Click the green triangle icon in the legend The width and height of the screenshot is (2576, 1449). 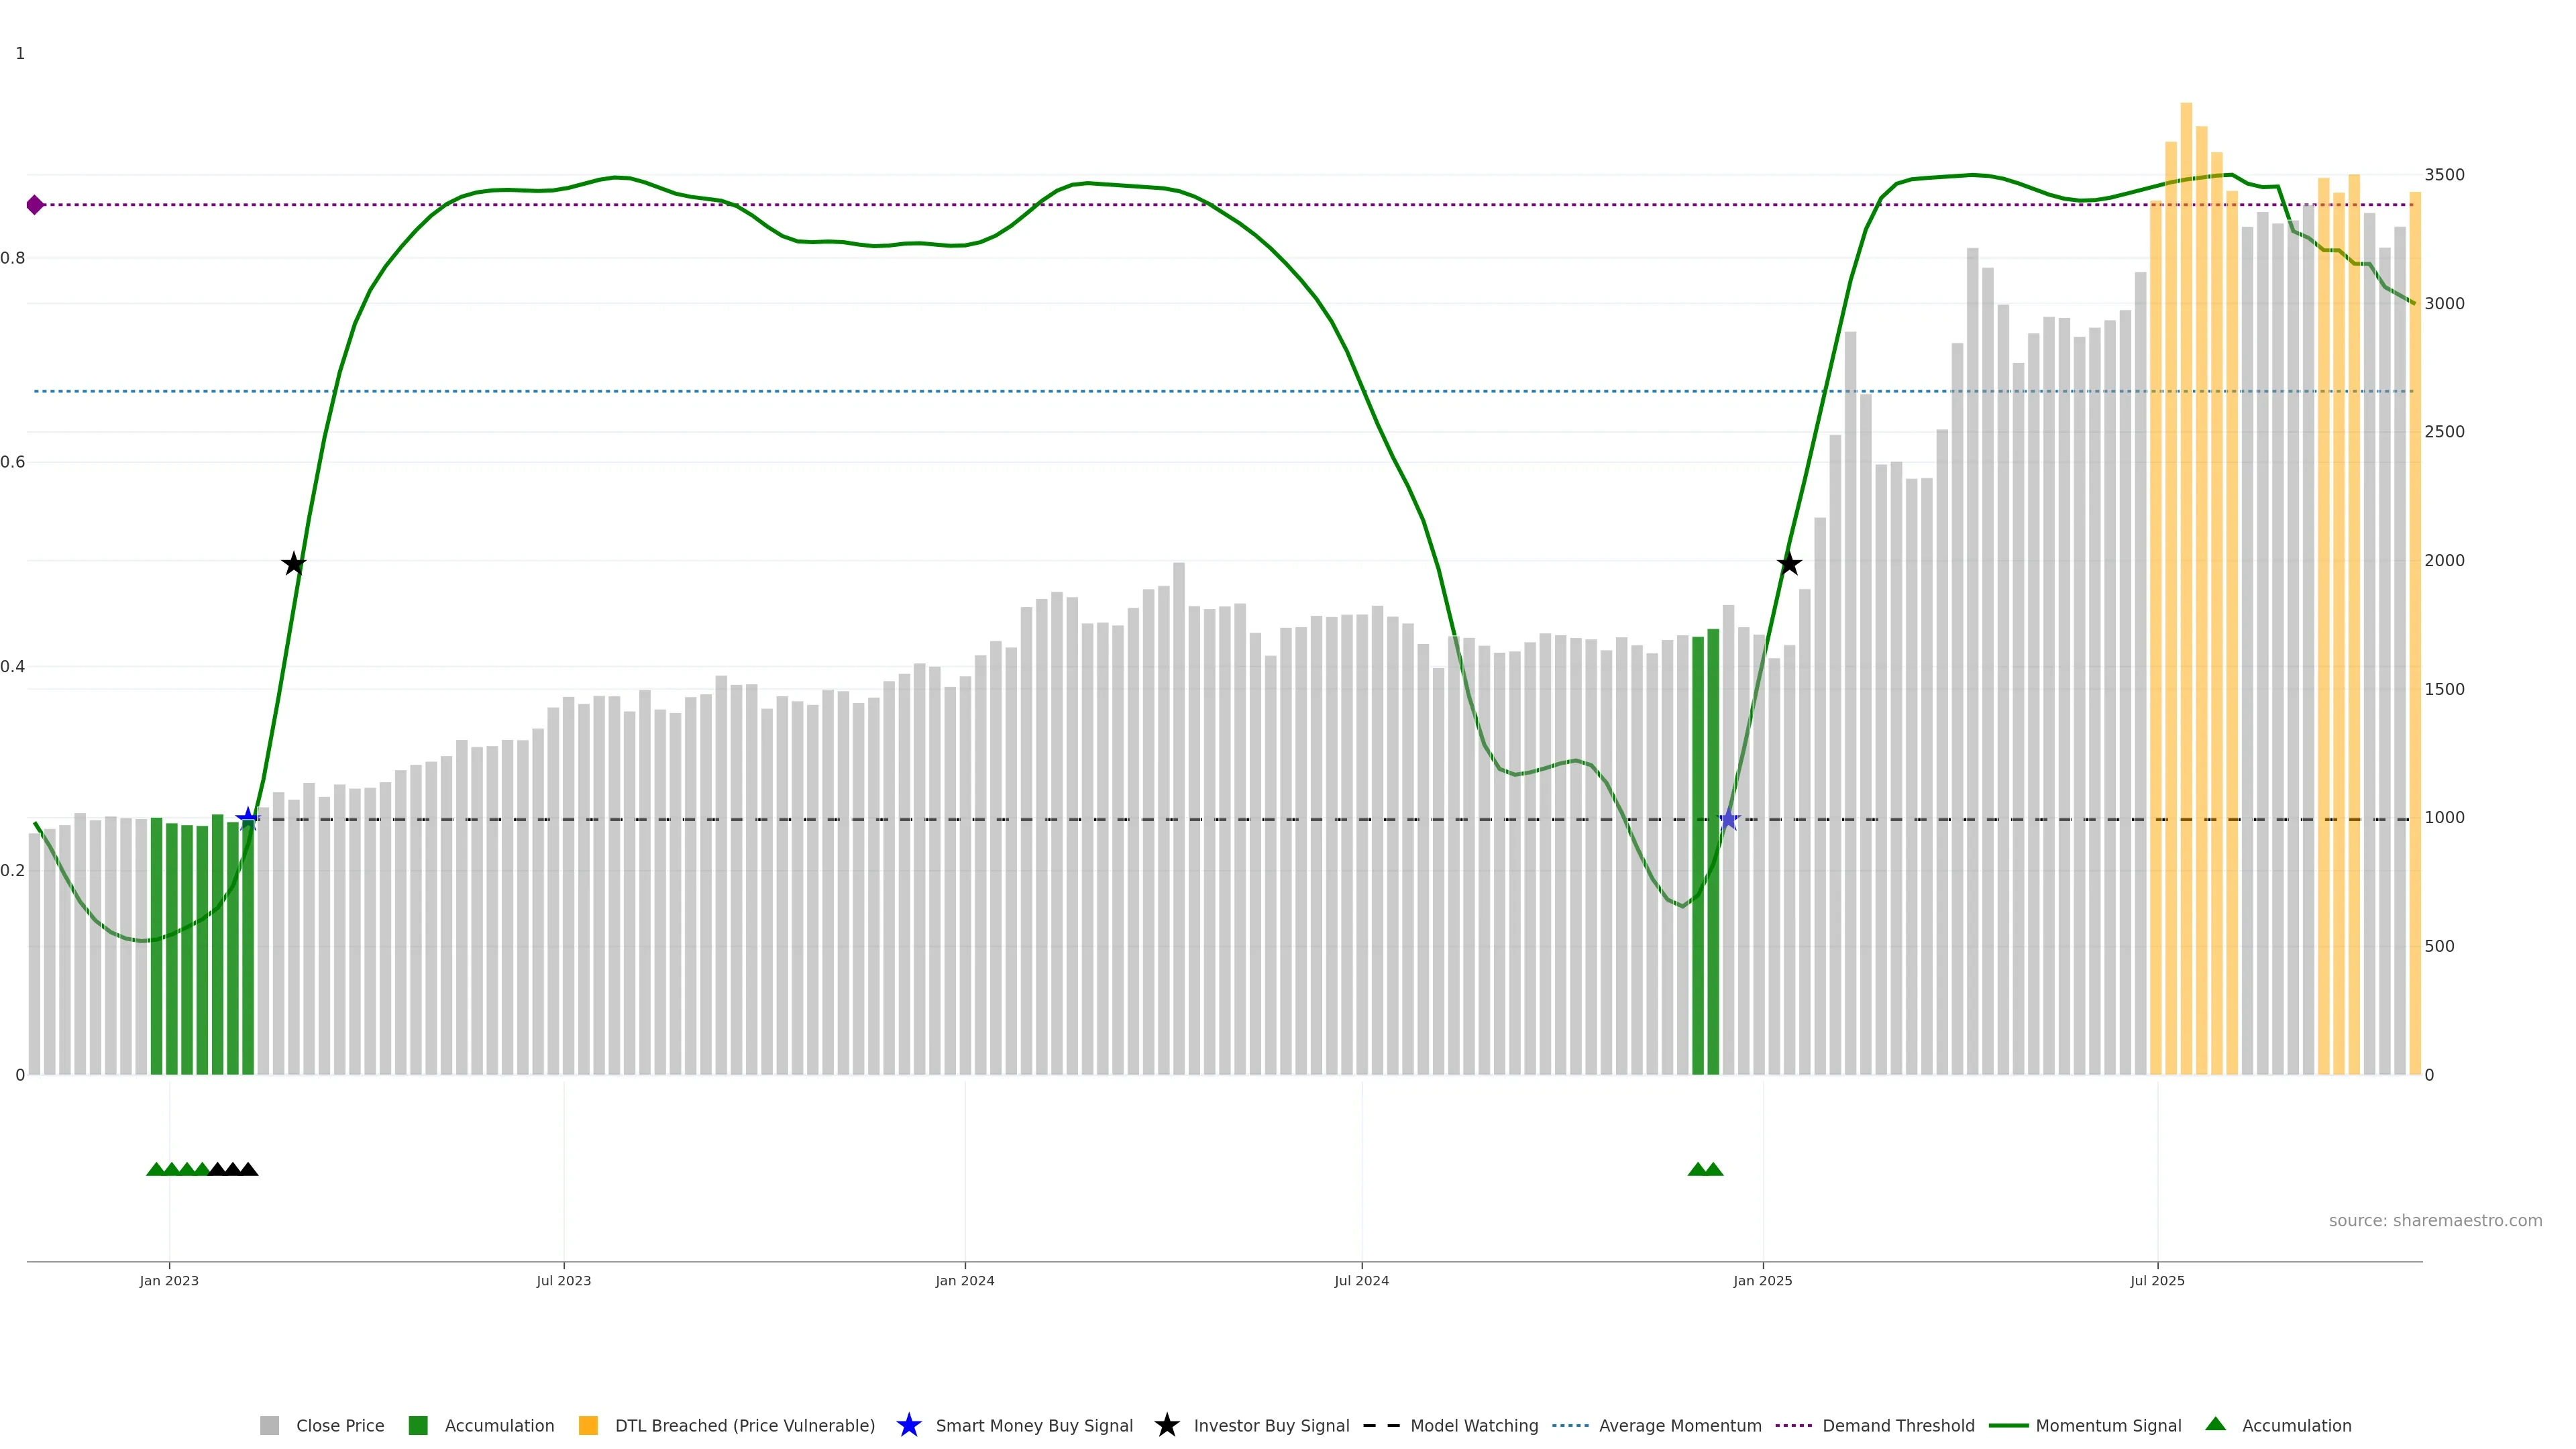(2215, 1424)
